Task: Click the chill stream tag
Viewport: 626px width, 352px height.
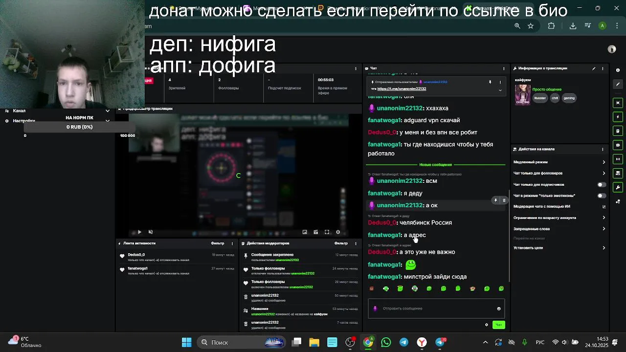Action: tap(555, 98)
